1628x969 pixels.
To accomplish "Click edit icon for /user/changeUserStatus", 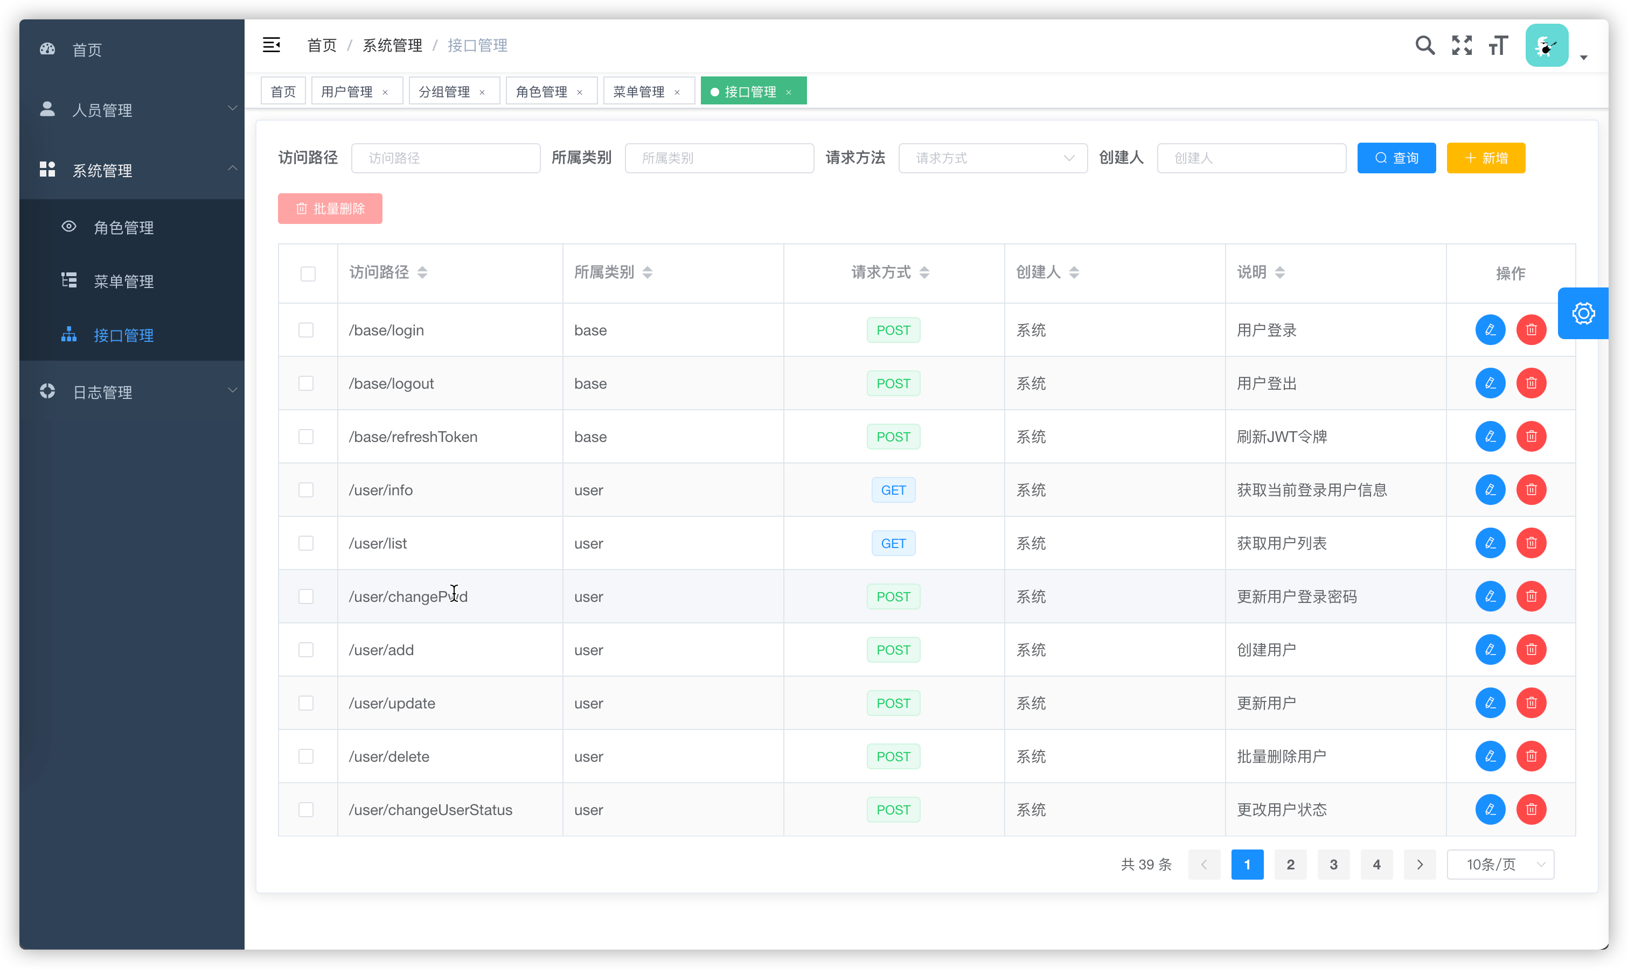I will coord(1490,810).
